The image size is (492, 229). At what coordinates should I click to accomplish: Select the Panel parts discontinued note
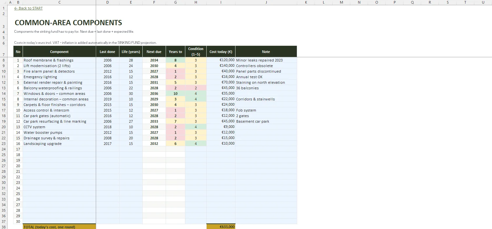pyautogui.click(x=266, y=71)
